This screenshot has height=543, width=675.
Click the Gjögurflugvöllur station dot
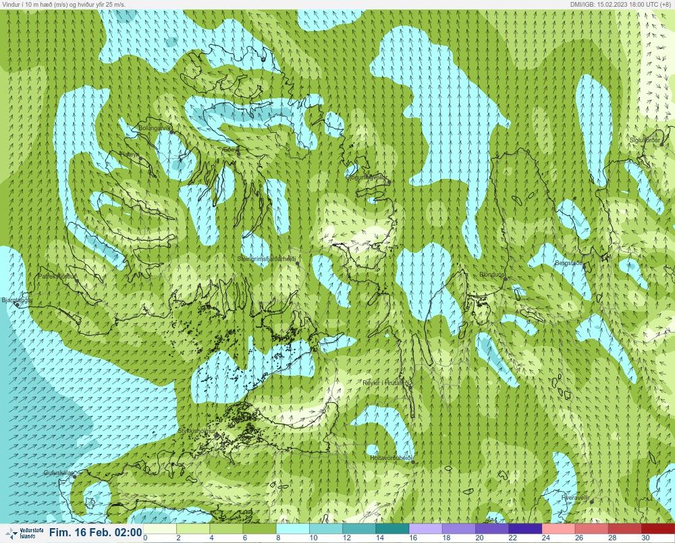click(389, 182)
